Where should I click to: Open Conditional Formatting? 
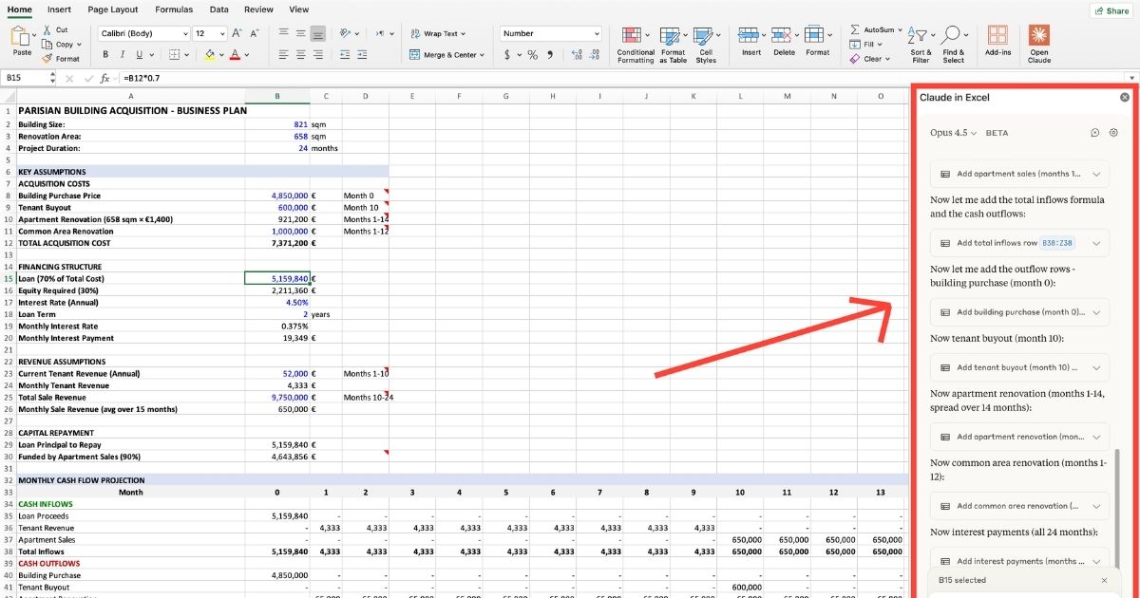coord(636,44)
